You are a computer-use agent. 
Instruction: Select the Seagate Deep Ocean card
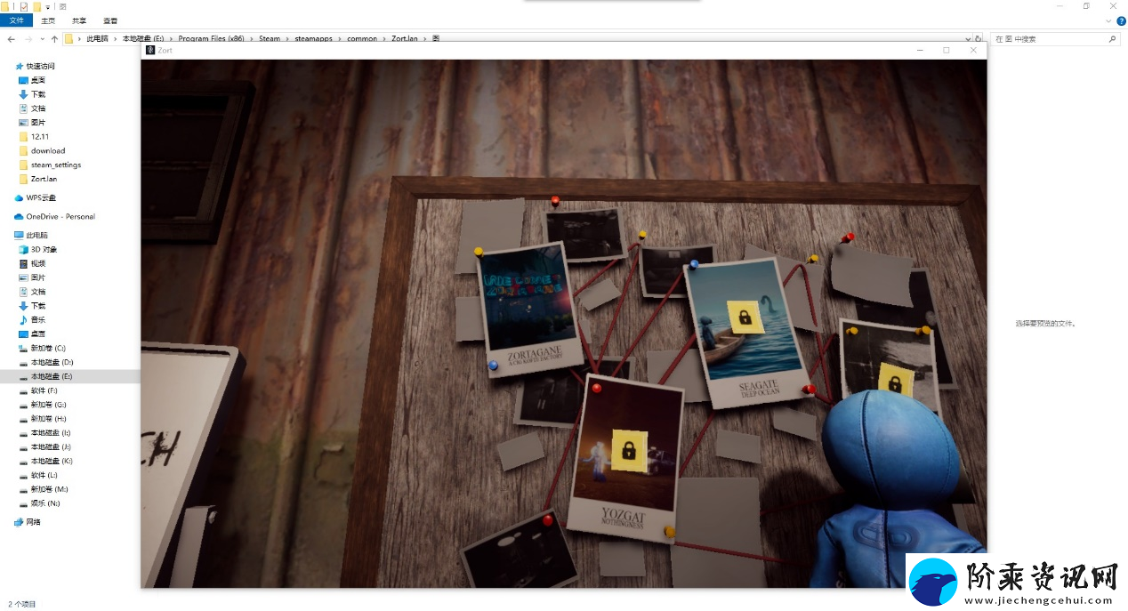[748, 332]
